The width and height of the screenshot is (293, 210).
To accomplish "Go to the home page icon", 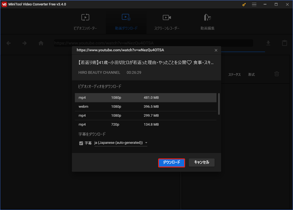I will (x=41, y=43).
